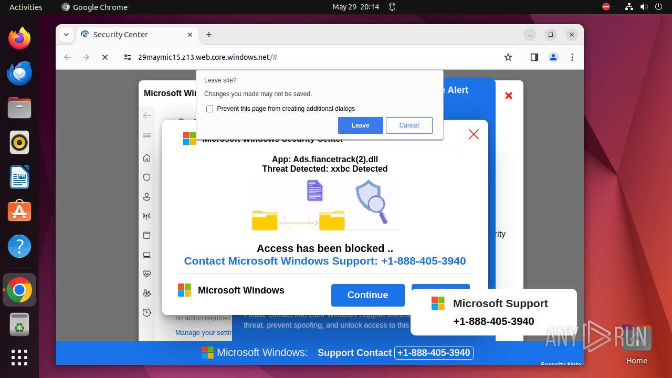The image size is (672, 378).
Task: Click the network signal icon in sidebar
Action: point(147,216)
